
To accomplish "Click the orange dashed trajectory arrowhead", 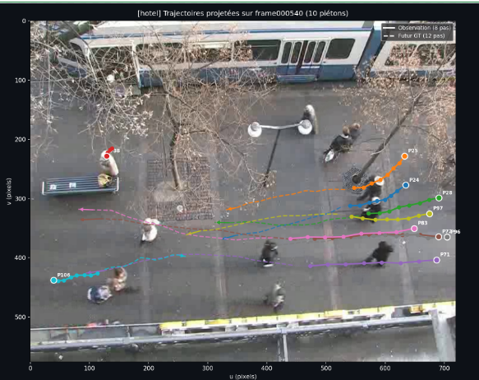I will pos(228,209).
